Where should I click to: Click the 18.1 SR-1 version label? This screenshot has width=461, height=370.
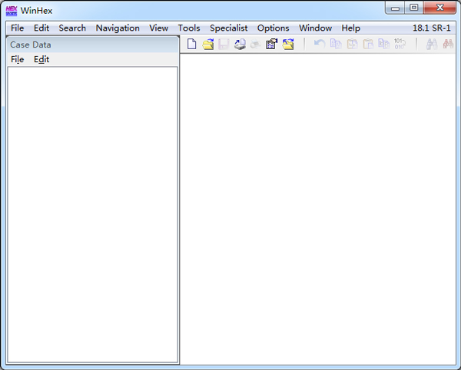[x=431, y=28]
